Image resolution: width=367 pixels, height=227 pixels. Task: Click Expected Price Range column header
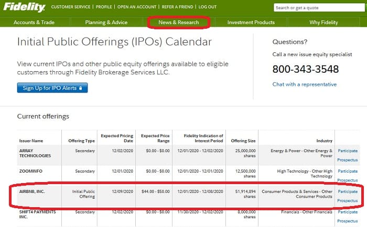click(x=155, y=138)
